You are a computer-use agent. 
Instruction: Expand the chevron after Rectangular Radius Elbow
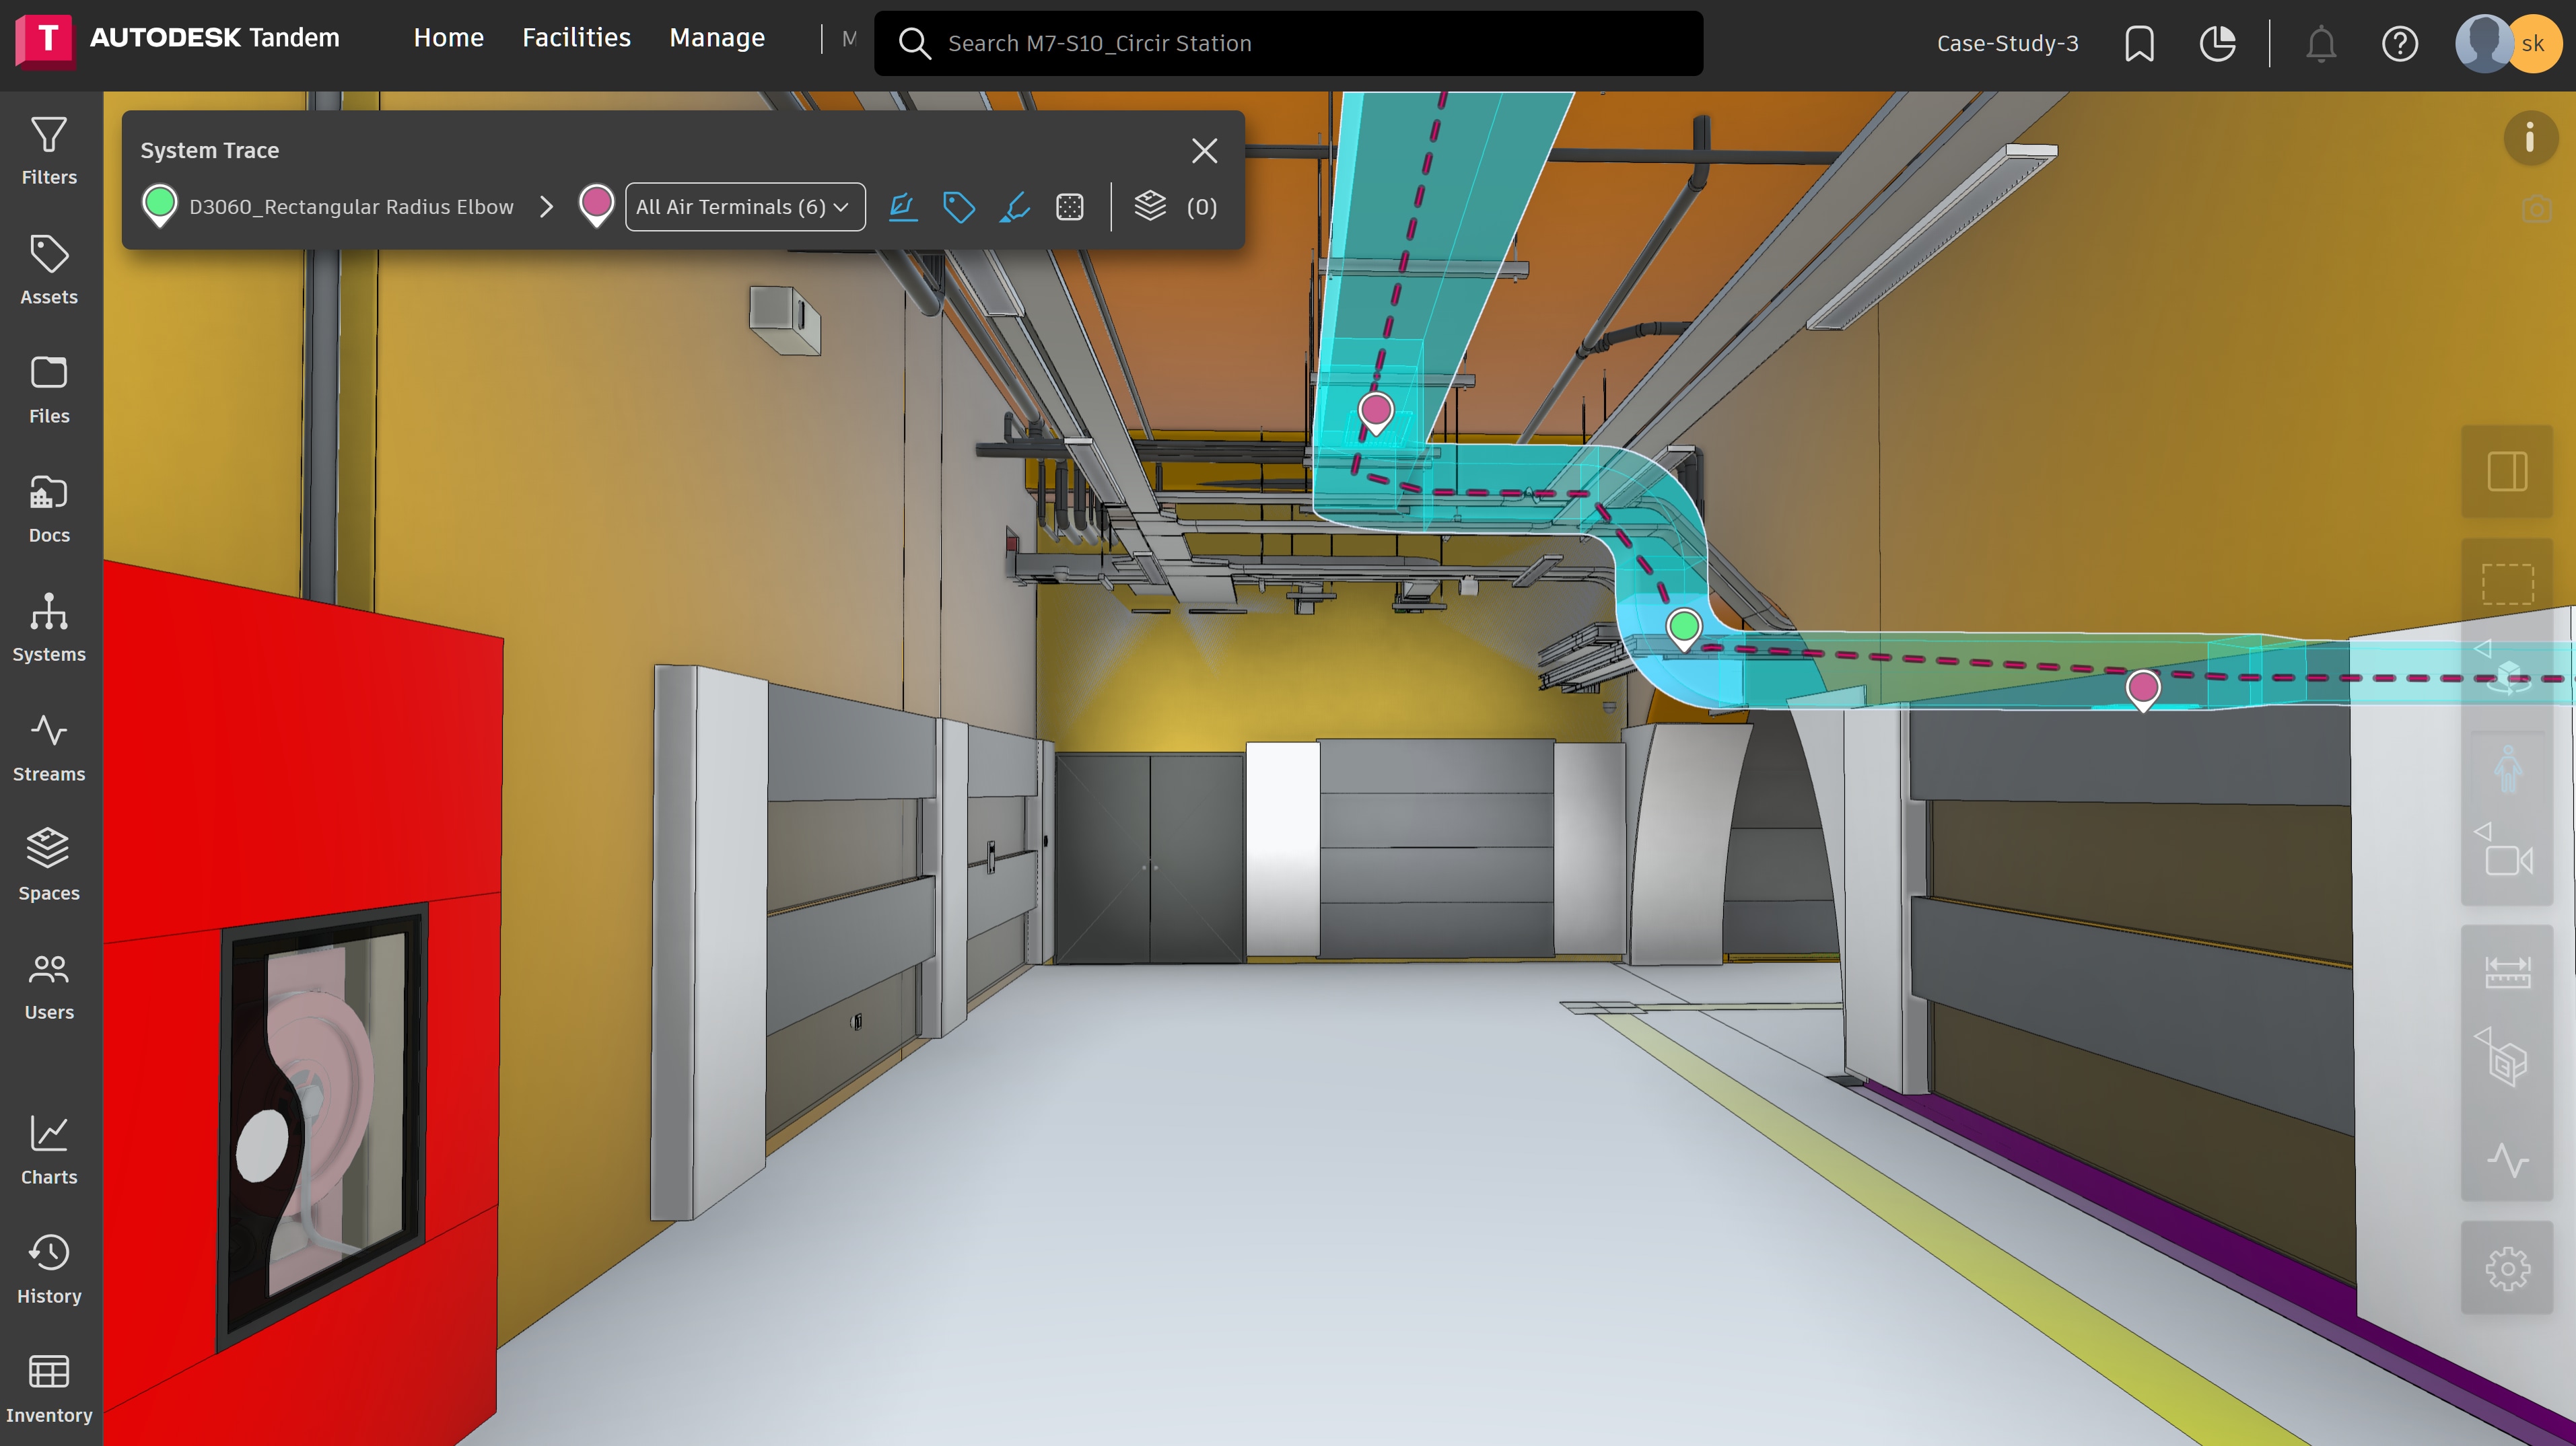(546, 207)
